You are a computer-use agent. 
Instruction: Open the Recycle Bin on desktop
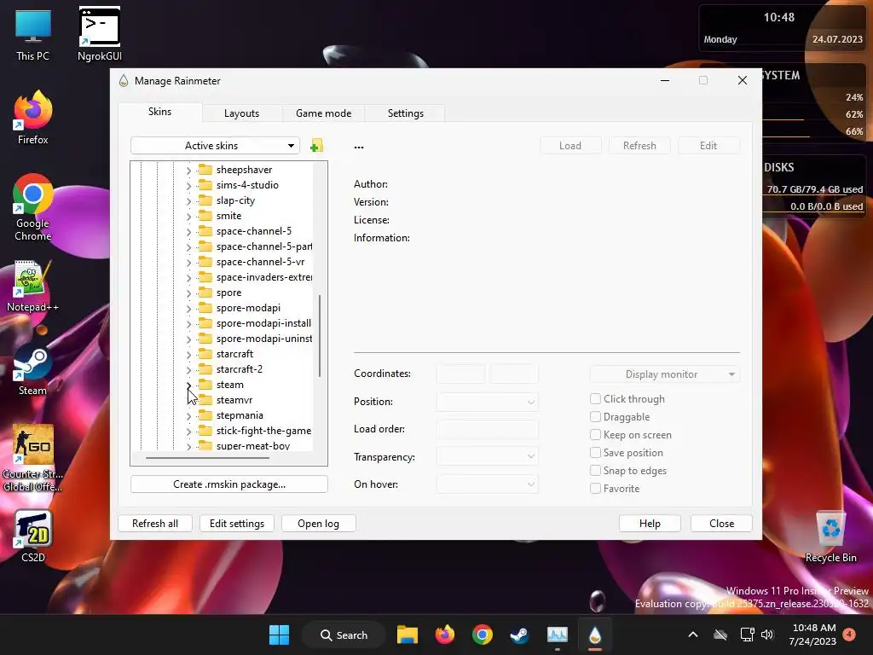pos(830,537)
